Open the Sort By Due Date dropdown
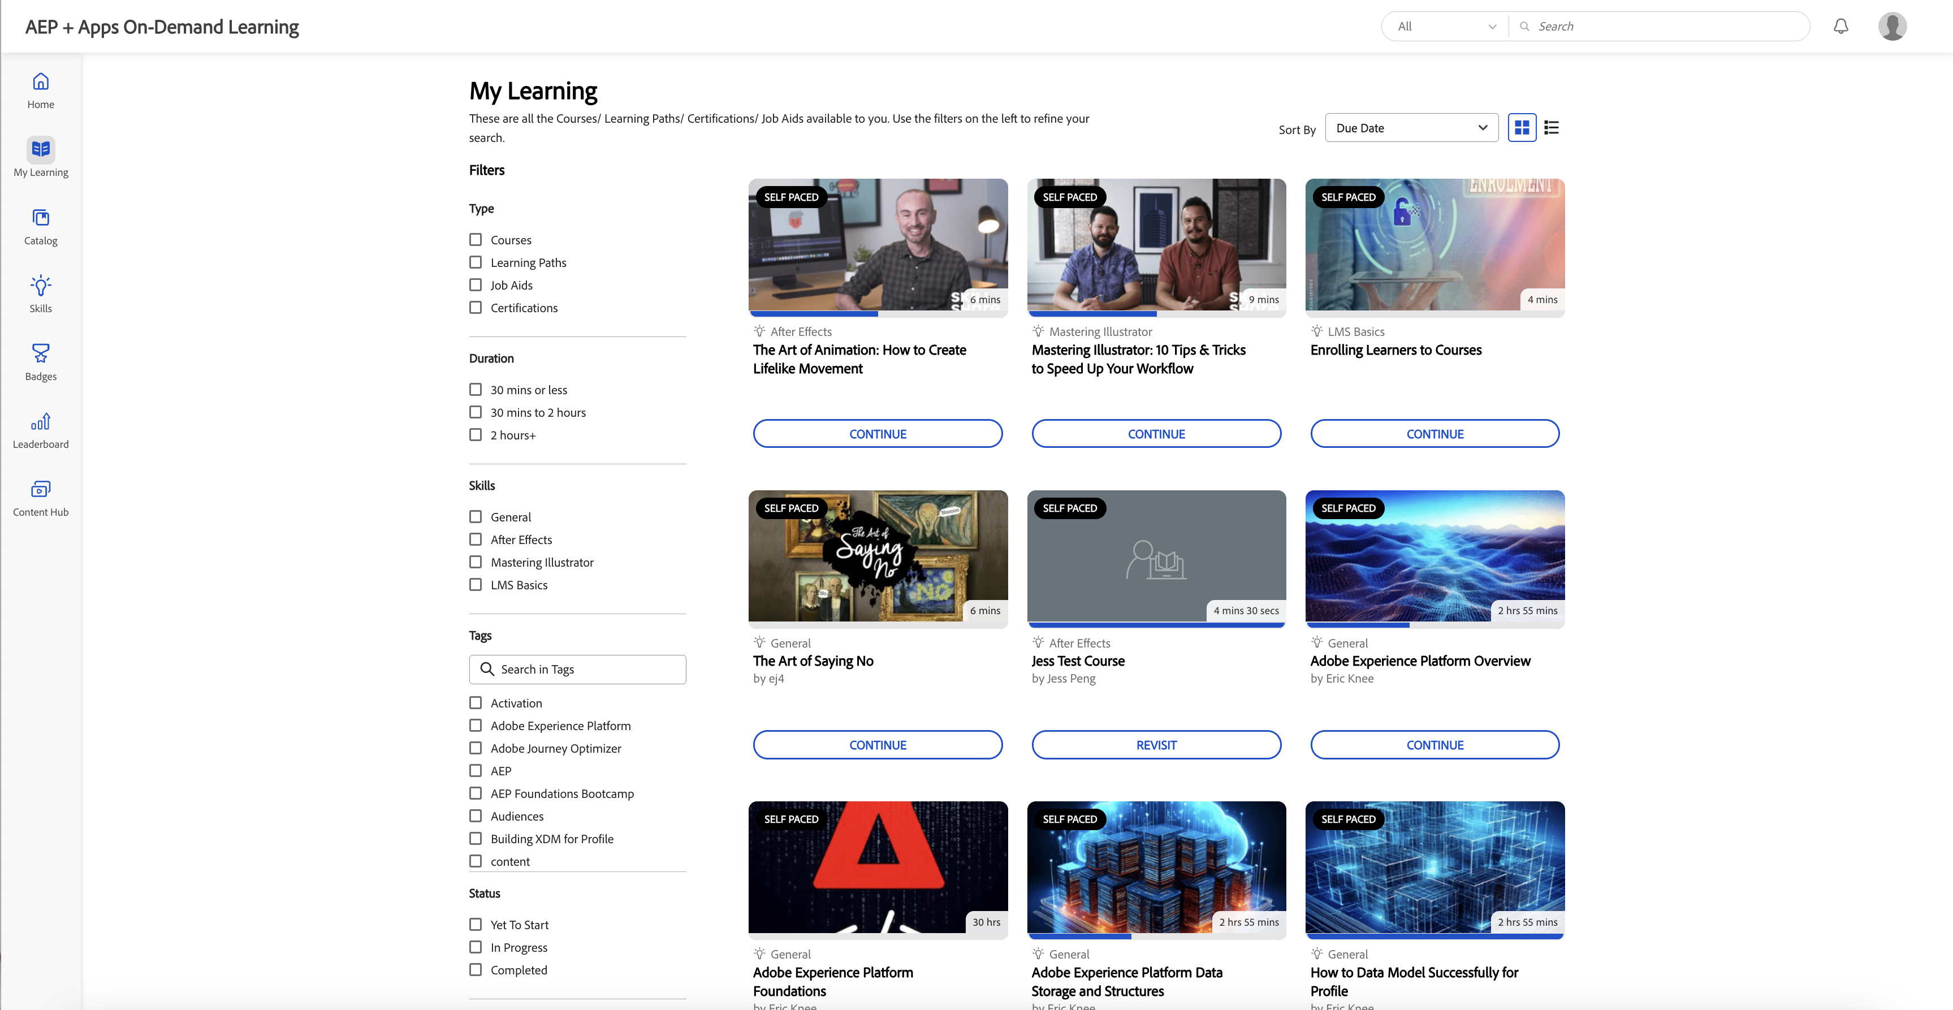The image size is (1953, 1010). click(1412, 128)
